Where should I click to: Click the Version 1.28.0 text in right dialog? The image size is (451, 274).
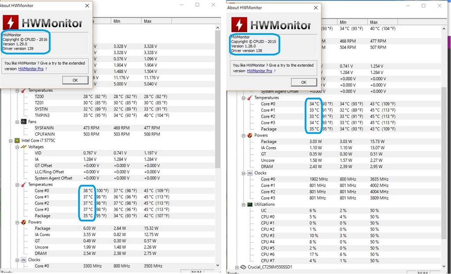(243, 46)
